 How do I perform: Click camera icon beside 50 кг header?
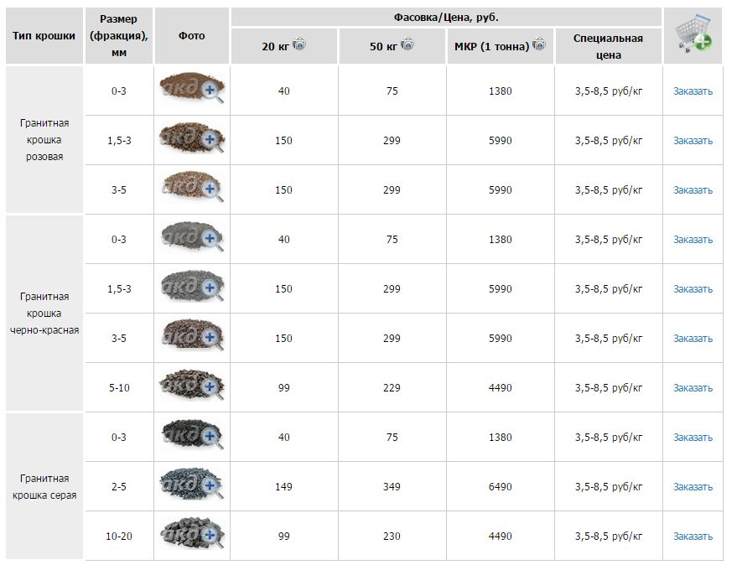pos(407,45)
